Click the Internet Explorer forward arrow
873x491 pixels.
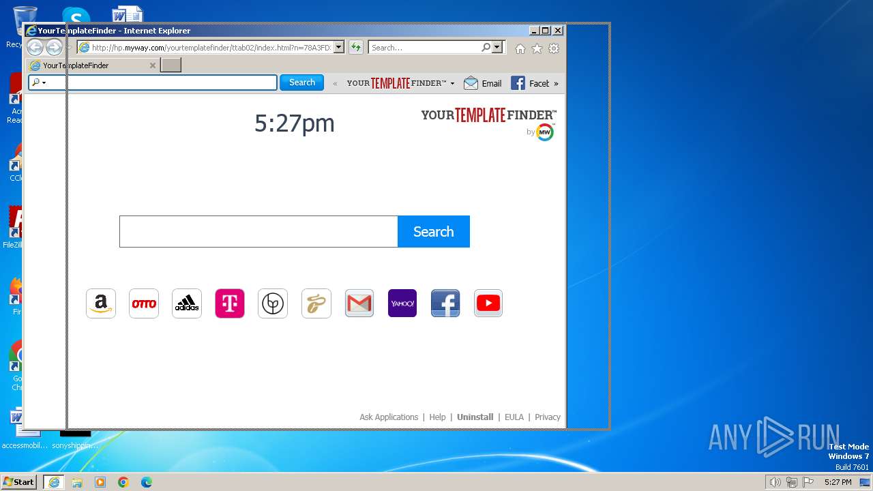(x=54, y=47)
